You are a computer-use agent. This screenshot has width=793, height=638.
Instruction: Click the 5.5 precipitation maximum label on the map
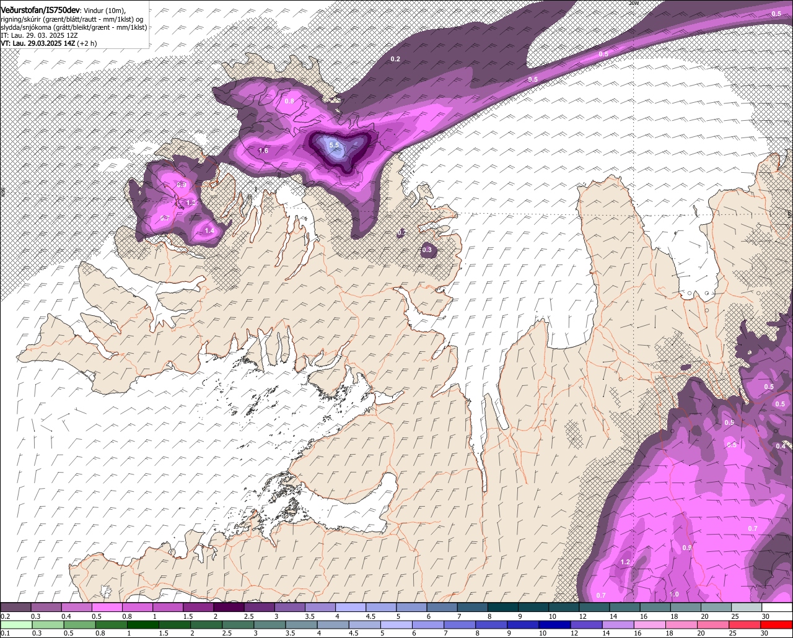[335, 145]
